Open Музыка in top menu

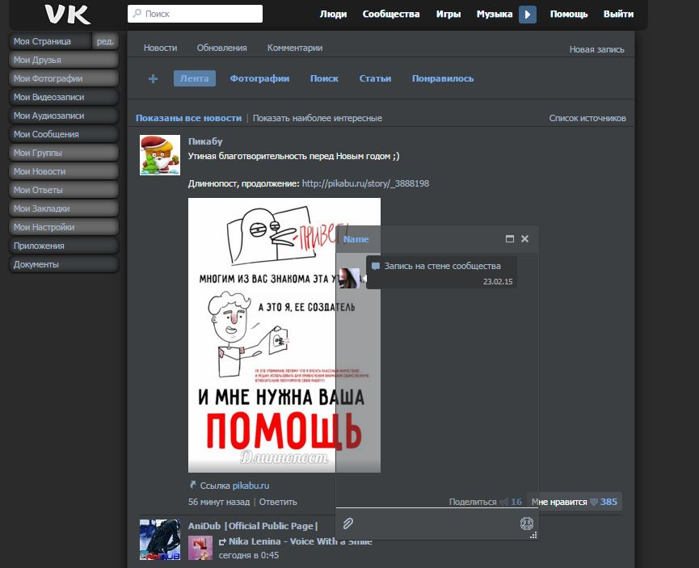[495, 15]
